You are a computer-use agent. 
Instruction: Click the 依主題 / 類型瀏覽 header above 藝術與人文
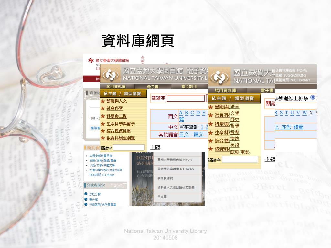[x=123, y=93]
